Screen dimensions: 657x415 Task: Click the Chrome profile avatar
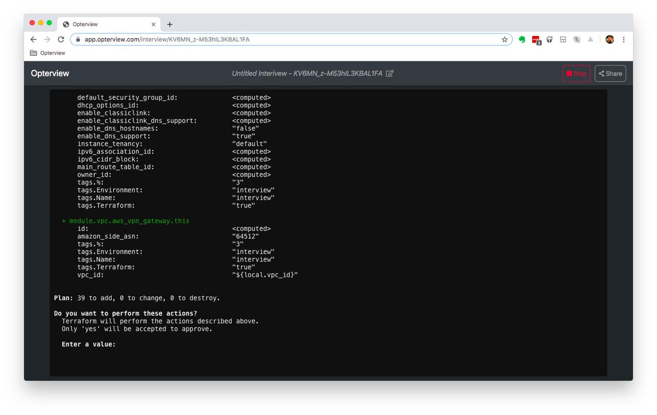point(609,39)
